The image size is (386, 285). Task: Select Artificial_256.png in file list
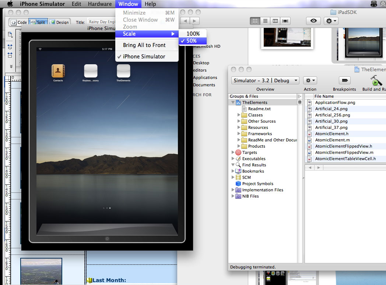332,115
